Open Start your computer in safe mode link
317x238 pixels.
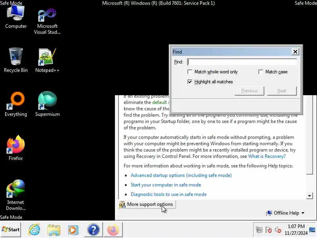click(x=166, y=185)
